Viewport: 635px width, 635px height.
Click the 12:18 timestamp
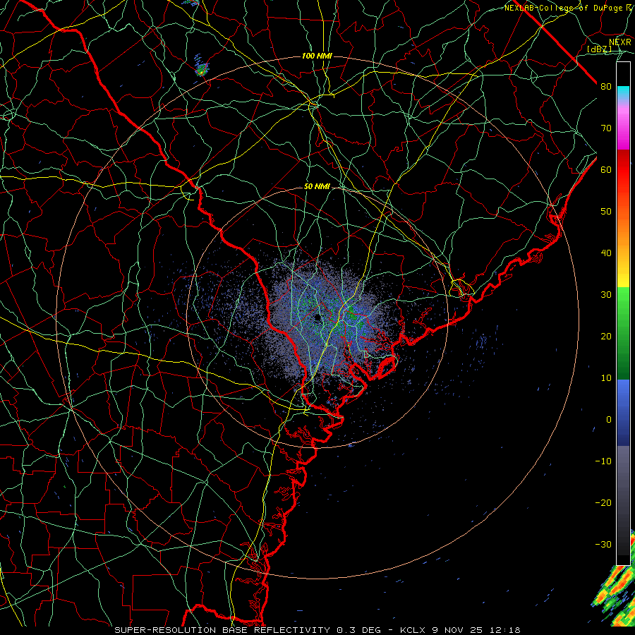507,630
